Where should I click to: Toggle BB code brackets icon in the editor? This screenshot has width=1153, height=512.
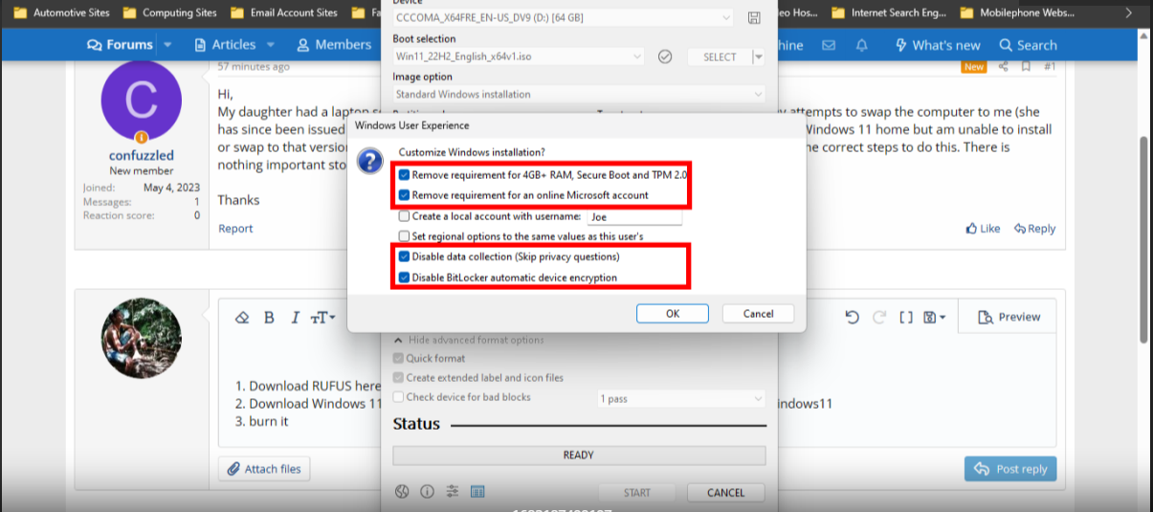(x=906, y=317)
